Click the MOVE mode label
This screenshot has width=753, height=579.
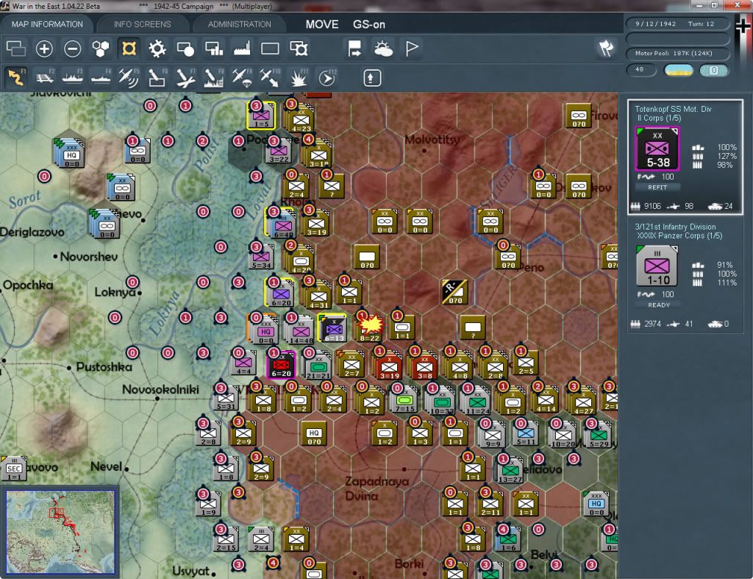pyautogui.click(x=322, y=24)
